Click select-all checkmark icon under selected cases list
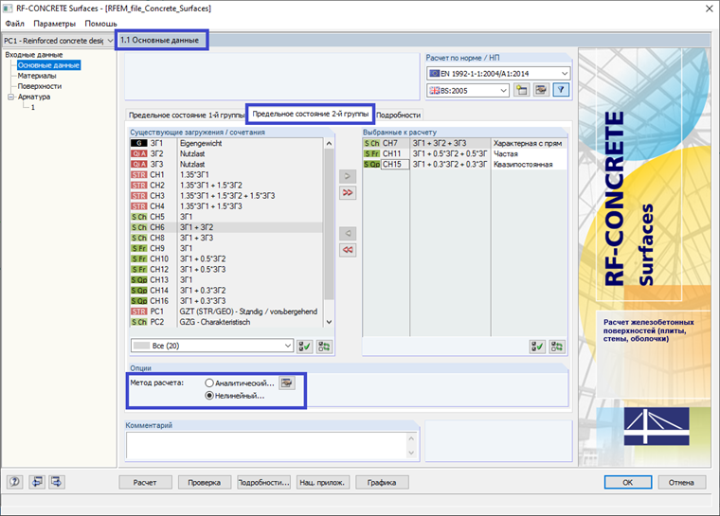720x516 pixels. pos(537,347)
